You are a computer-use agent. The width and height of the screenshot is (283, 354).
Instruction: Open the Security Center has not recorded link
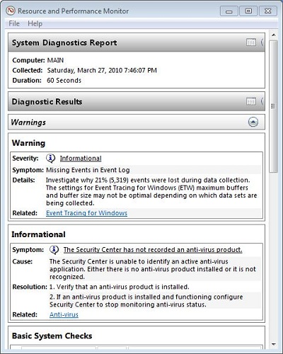coord(153,250)
